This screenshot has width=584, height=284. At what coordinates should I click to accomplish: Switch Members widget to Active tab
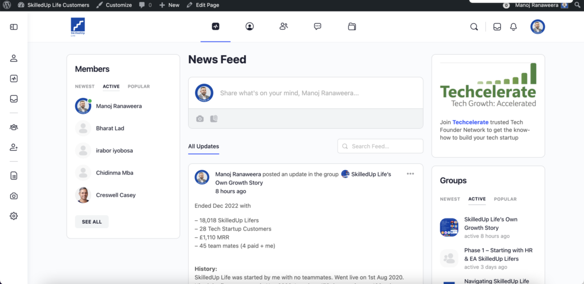tap(111, 87)
